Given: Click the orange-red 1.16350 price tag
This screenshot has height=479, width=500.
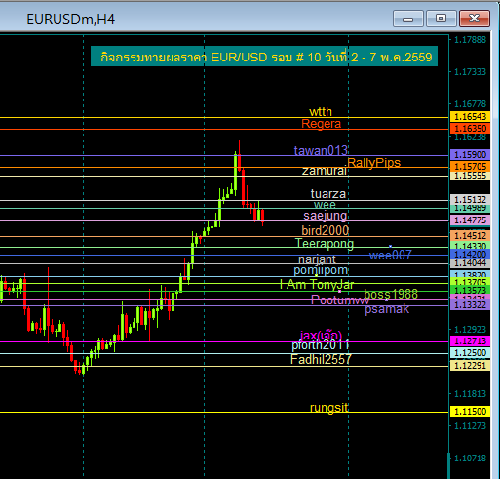Looking at the screenshot, I should [470, 129].
